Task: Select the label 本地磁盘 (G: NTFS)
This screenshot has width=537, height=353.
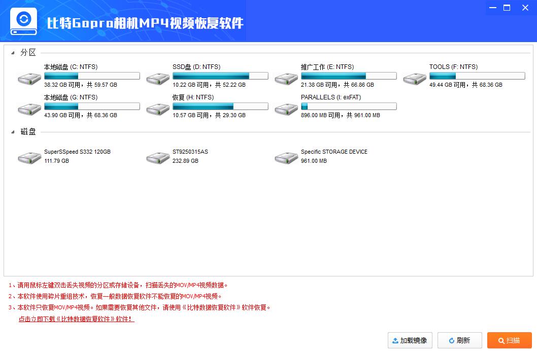Action: point(71,97)
